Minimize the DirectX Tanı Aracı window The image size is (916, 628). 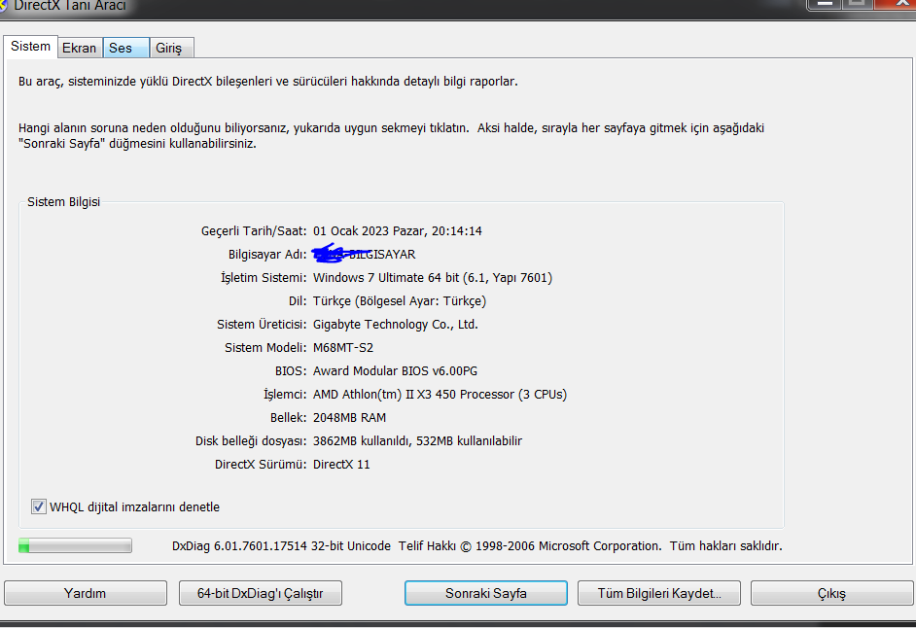tap(825, 4)
